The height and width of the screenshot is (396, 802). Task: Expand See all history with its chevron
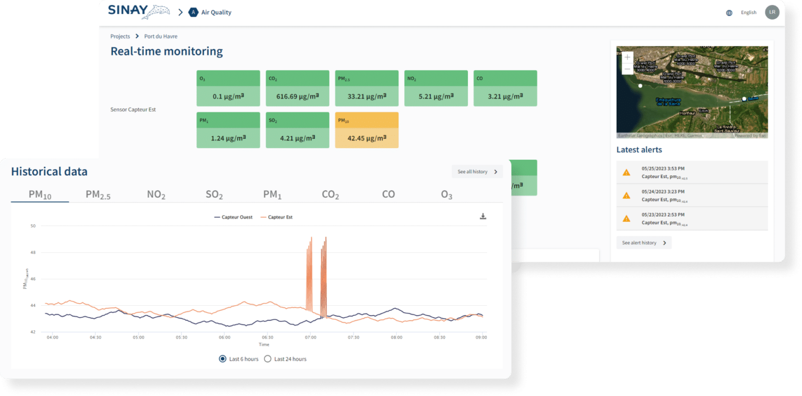pyautogui.click(x=496, y=172)
